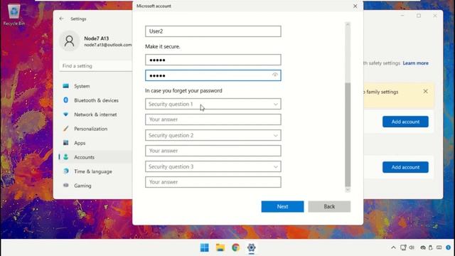This screenshot has height=256, width=455.
Task: Dismiss the family settings banner
Action: pyautogui.click(x=425, y=92)
